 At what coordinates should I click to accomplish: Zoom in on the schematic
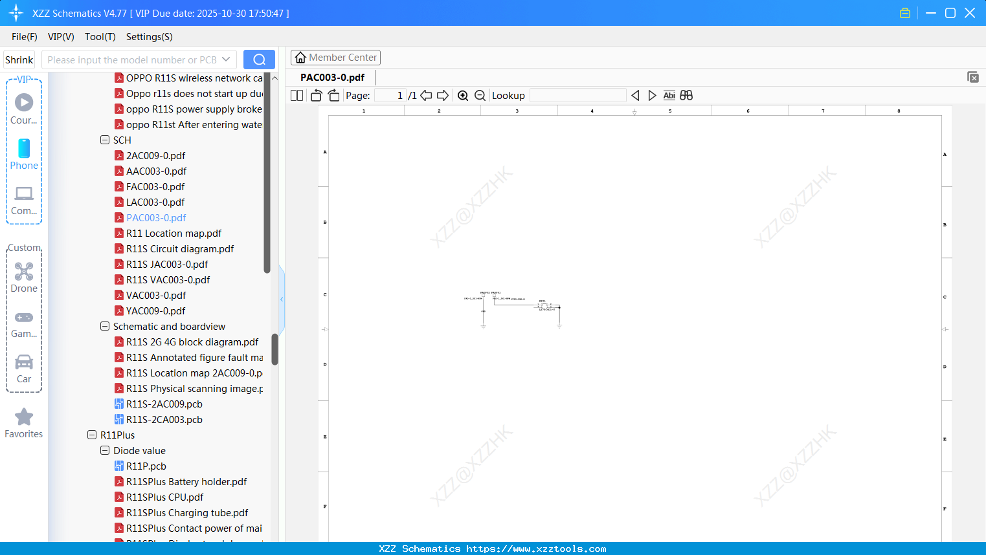point(463,96)
